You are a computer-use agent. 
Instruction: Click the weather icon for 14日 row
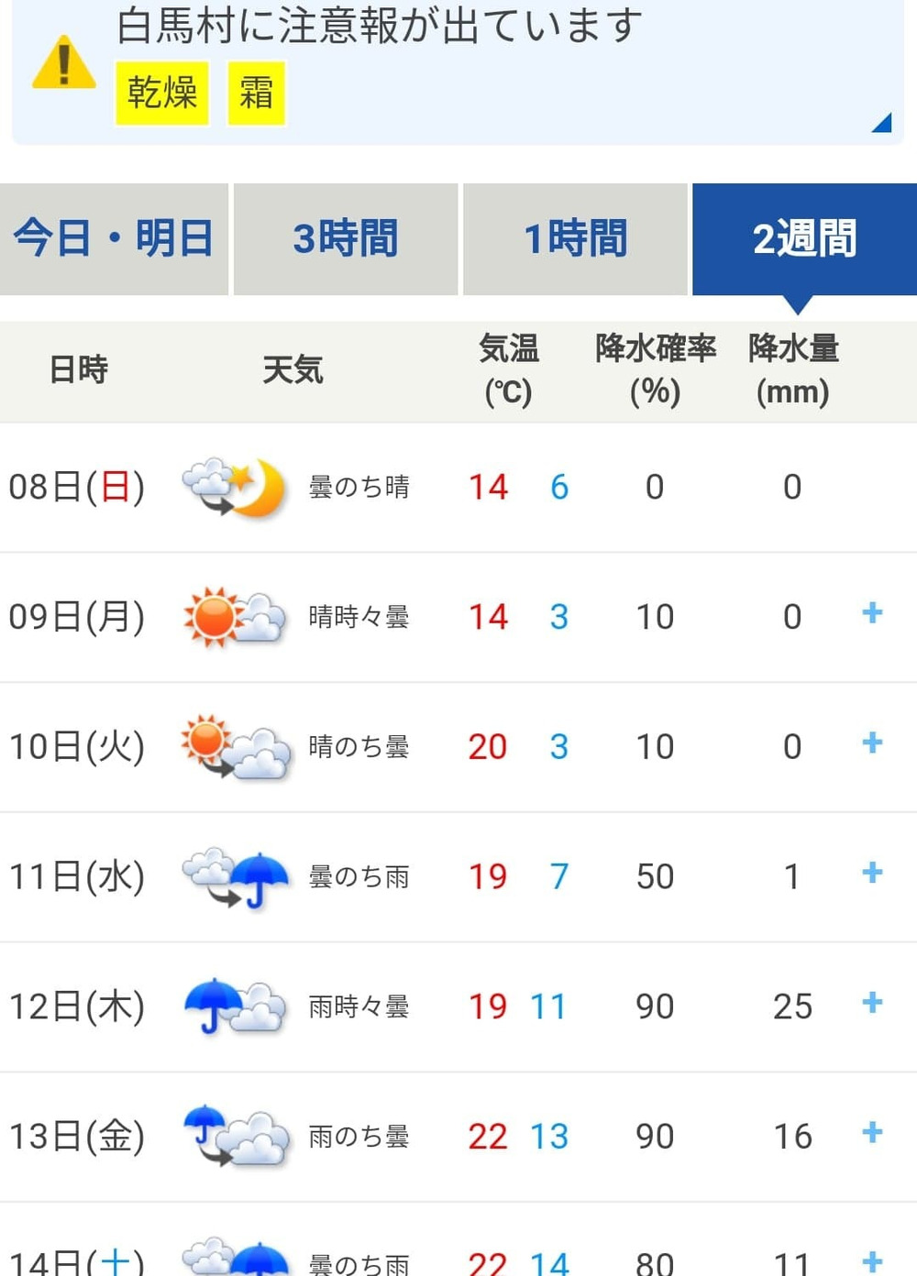pos(236,1258)
